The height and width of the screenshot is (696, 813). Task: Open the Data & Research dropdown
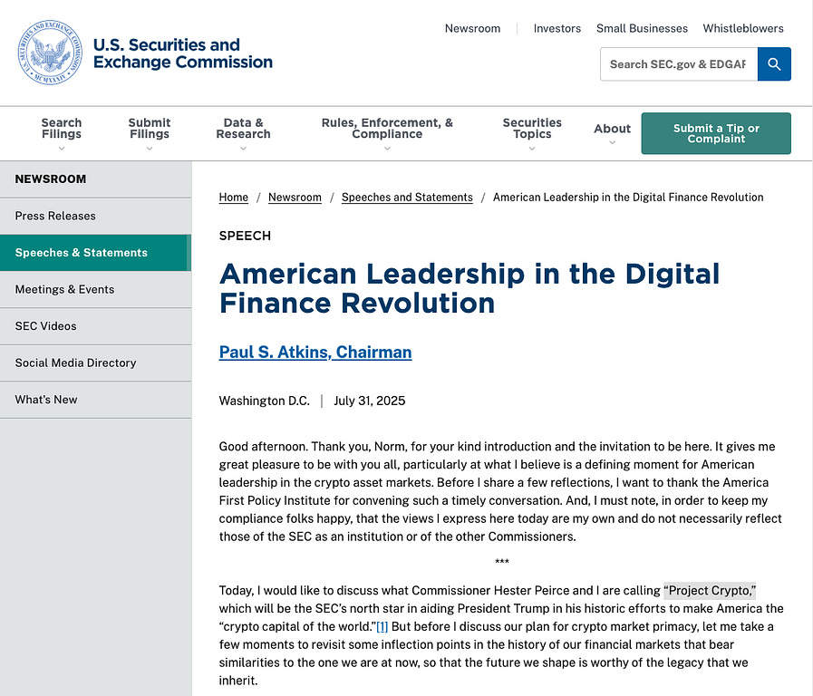pyautogui.click(x=243, y=133)
